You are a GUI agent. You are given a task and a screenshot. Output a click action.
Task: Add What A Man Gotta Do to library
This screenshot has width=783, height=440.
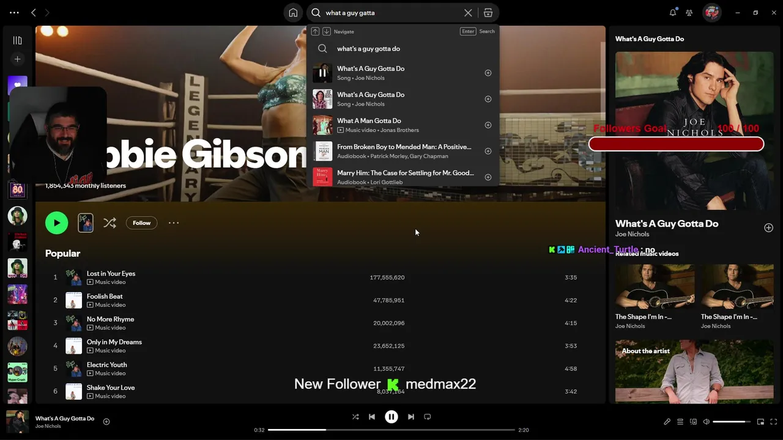488,125
